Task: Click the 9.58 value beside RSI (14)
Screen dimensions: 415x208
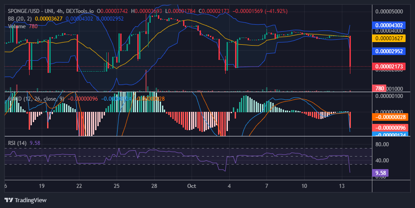Action: click(x=35, y=143)
